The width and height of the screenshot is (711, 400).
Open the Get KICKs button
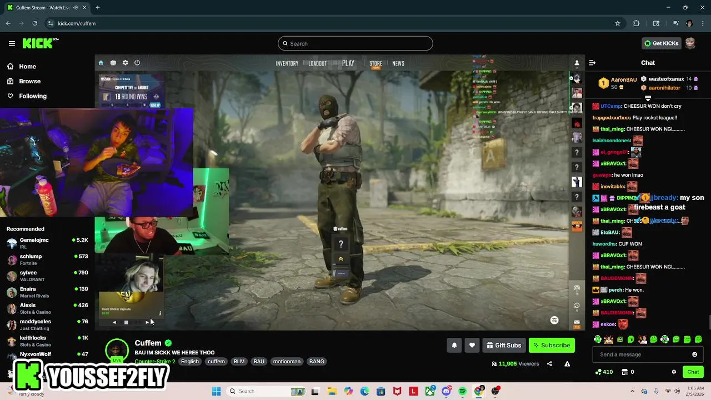pyautogui.click(x=660, y=43)
